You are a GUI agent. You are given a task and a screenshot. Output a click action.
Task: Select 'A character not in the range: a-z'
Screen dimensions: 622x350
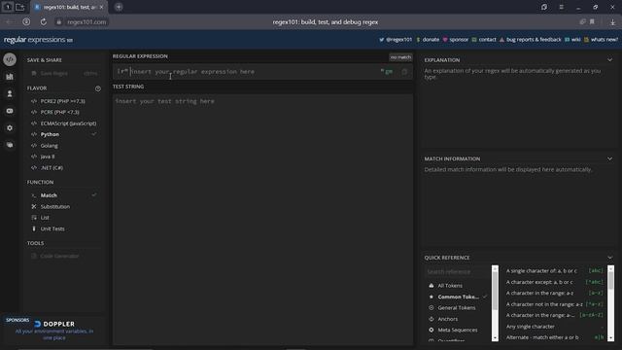click(x=554, y=304)
